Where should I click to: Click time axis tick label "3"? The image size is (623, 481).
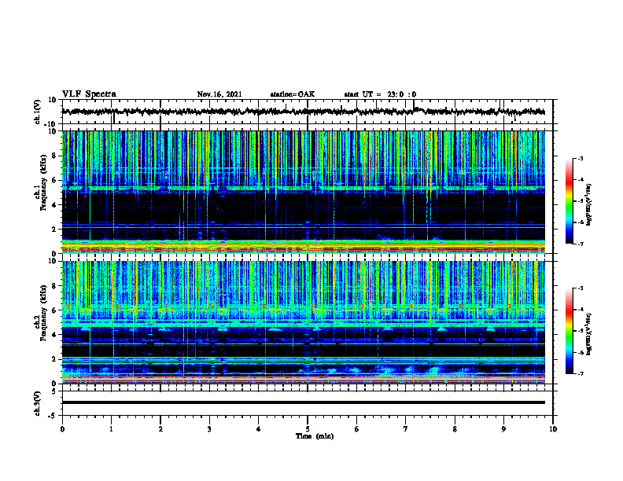point(209,429)
